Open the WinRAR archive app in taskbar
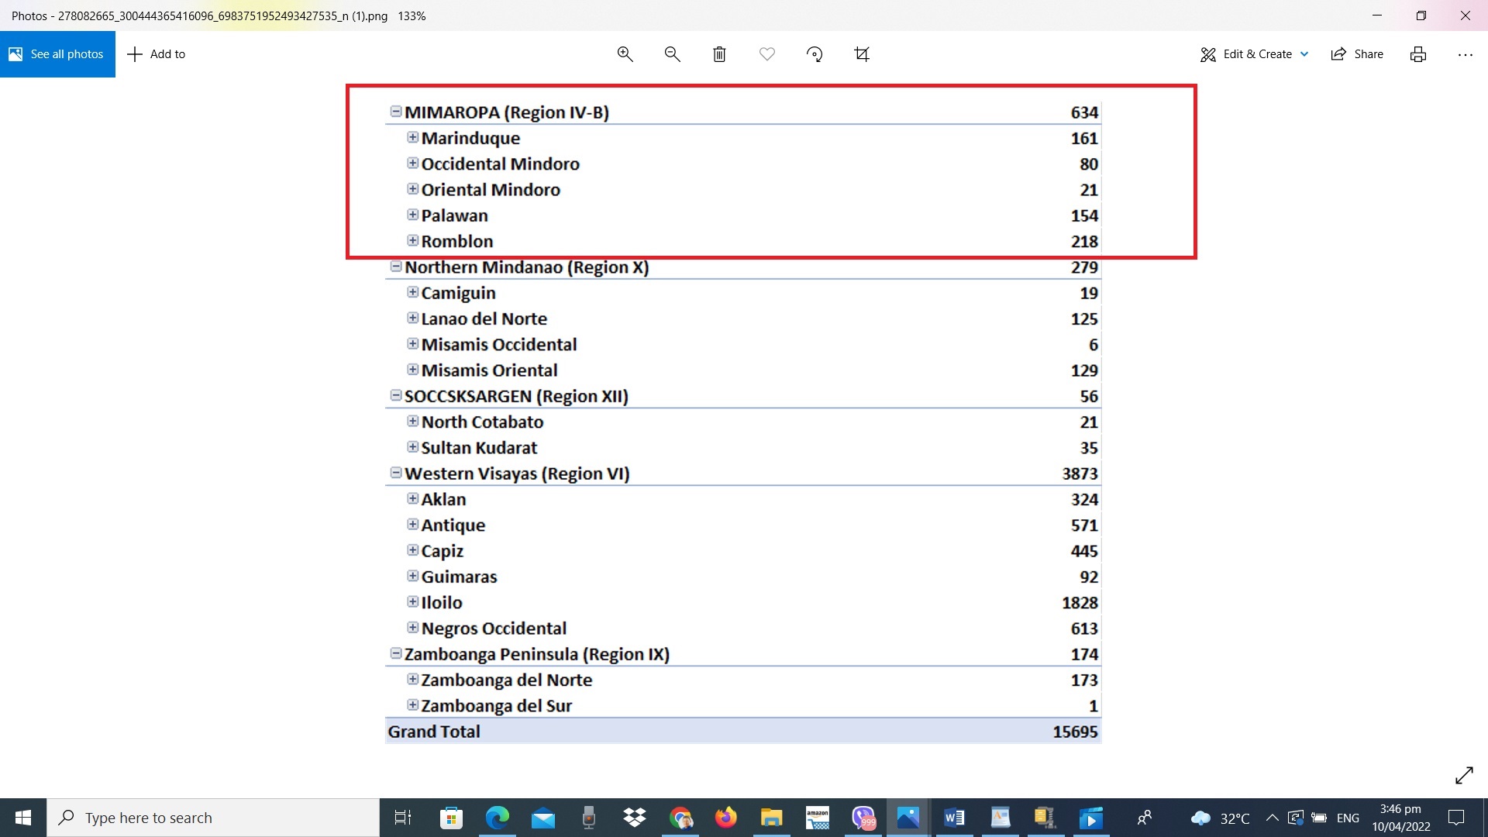 (1045, 818)
